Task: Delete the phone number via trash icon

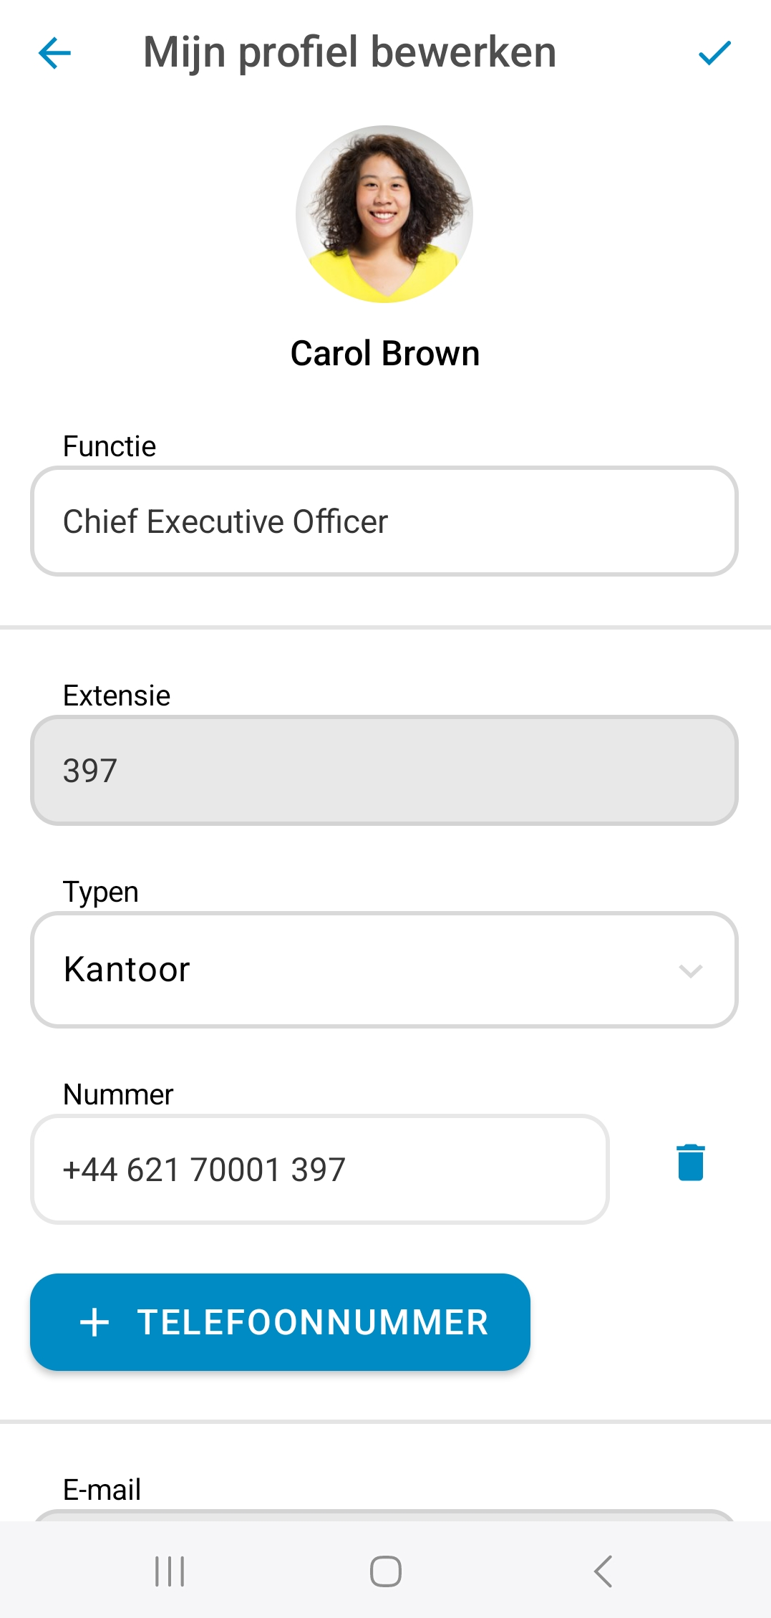Action: (690, 1162)
